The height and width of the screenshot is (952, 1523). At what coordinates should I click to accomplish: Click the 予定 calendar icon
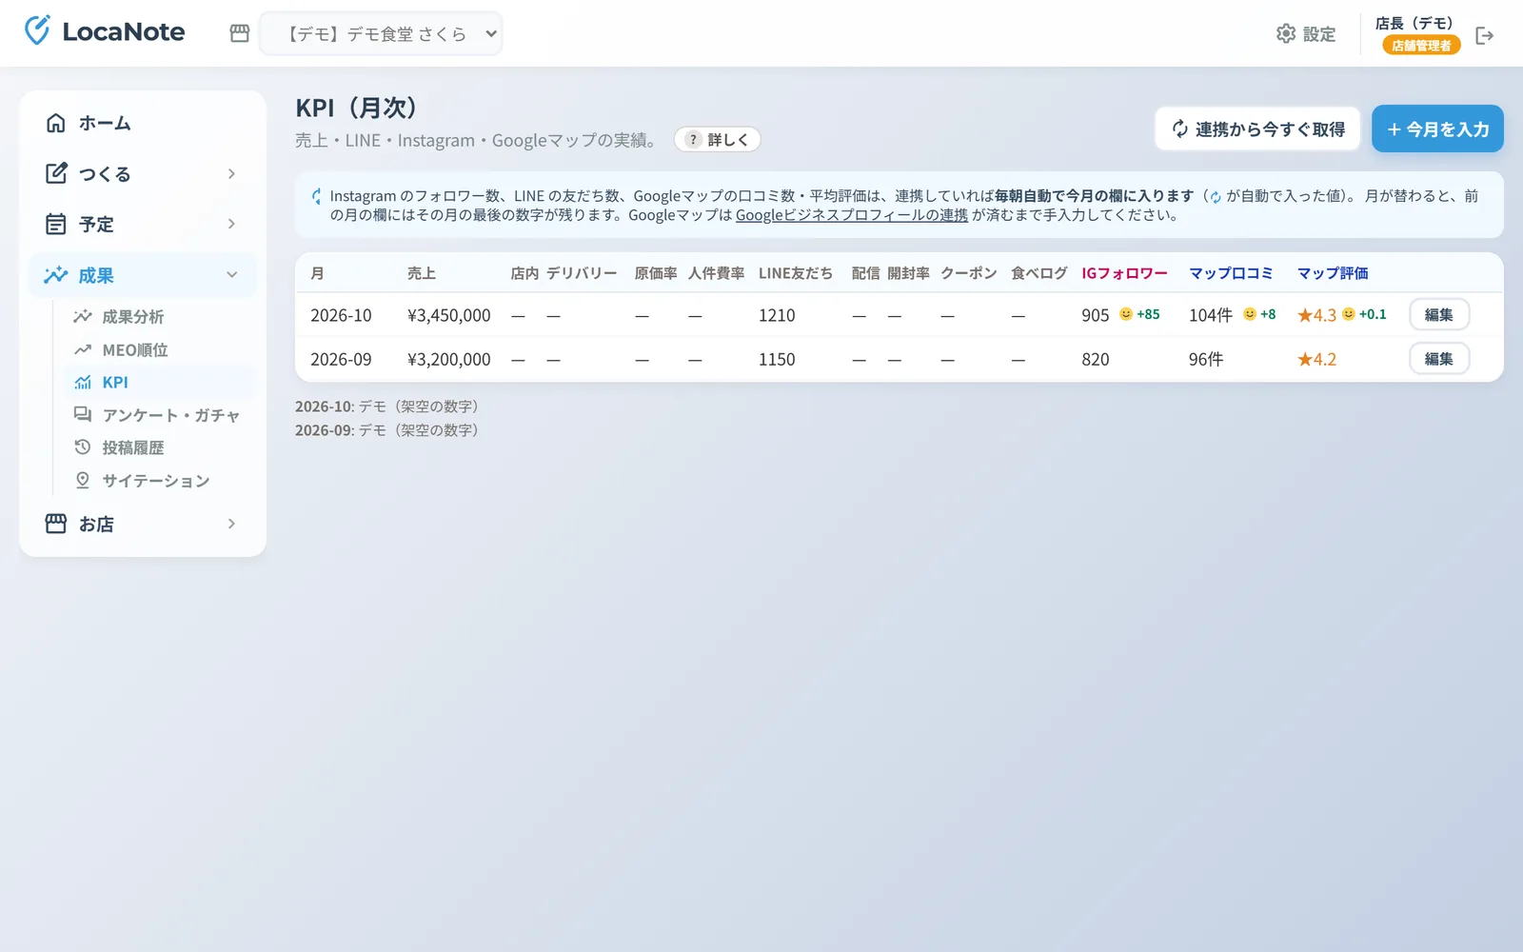tap(56, 224)
